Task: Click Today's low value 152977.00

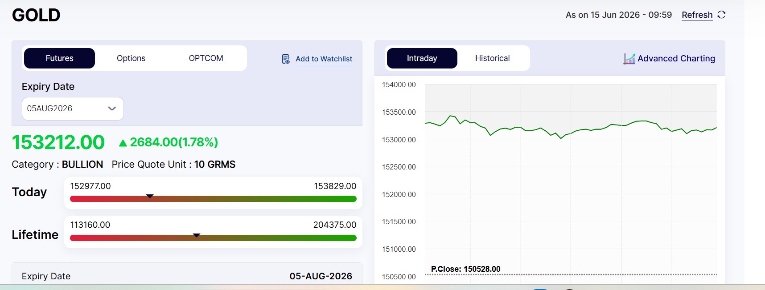Action: click(90, 186)
